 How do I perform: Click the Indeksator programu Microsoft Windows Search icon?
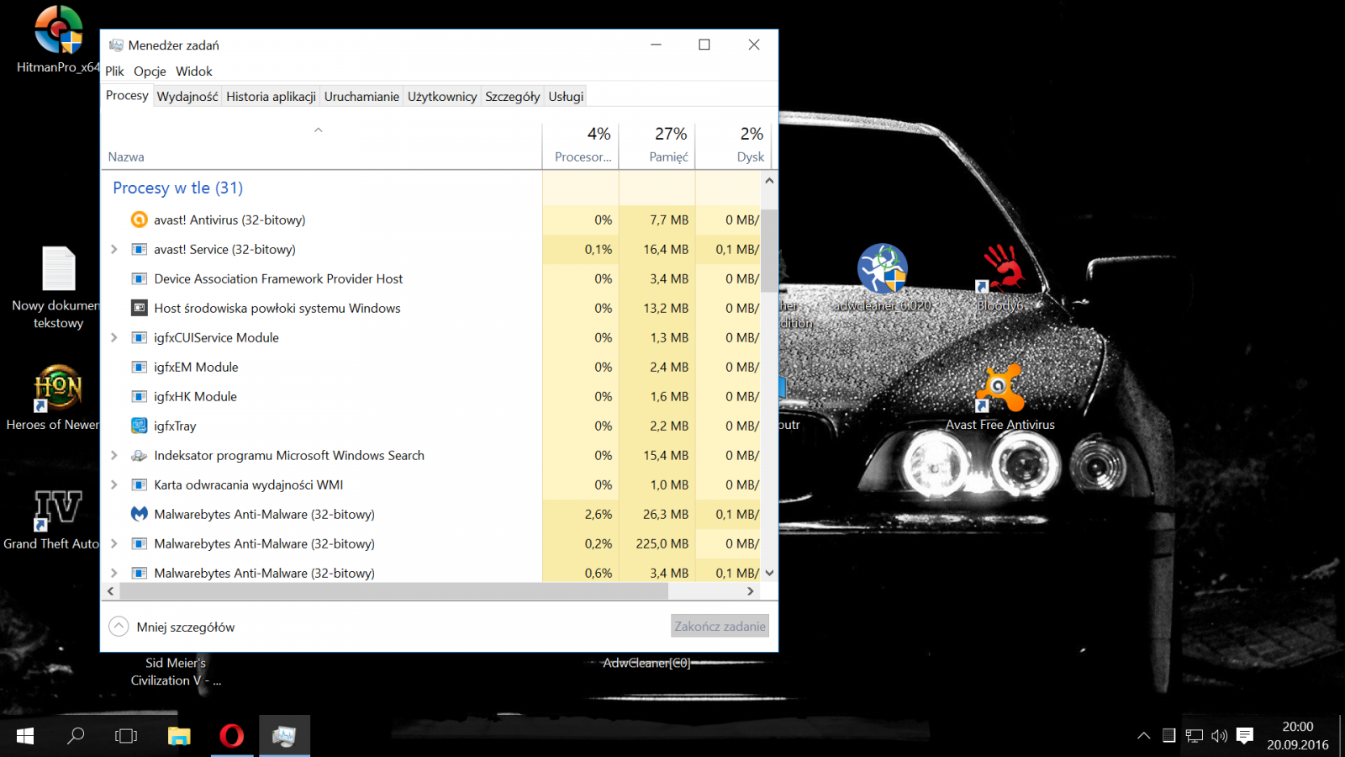[x=140, y=455]
